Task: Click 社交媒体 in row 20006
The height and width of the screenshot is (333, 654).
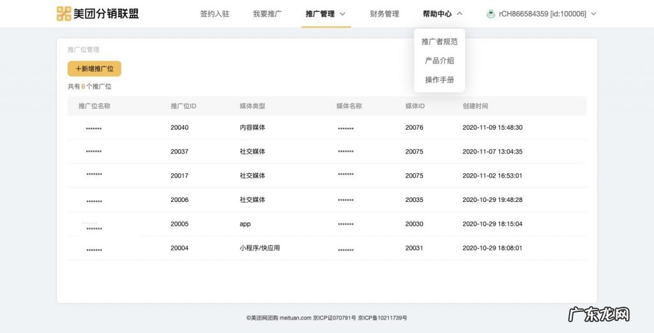Action: click(x=252, y=200)
